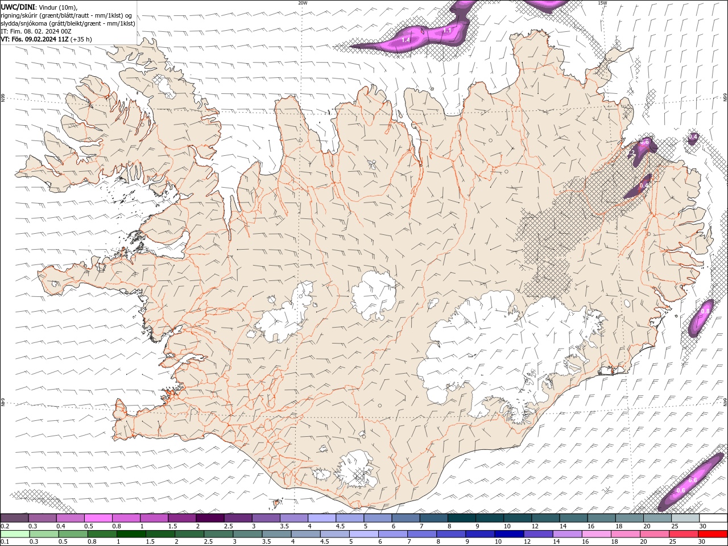Image resolution: width=728 pixels, height=546 pixels.
Task: Select the dark navy swatch between 10 and 12
Action: pos(509,534)
